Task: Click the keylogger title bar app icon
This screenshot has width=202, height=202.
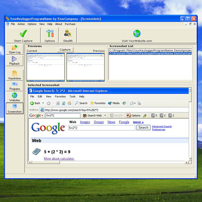Action: pyautogui.click(x=7, y=19)
